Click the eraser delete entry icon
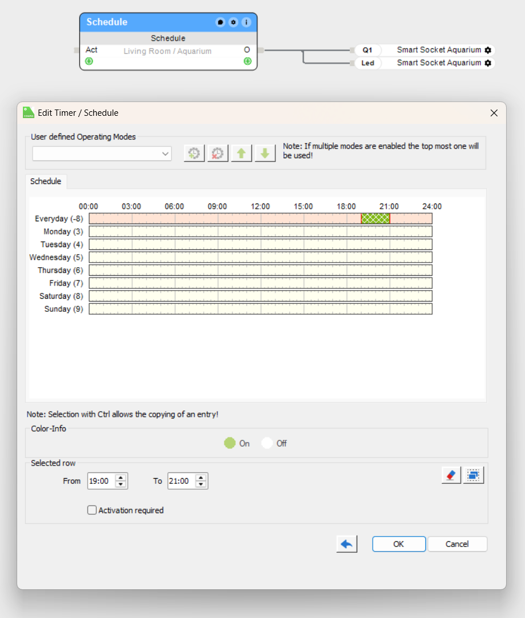The height and width of the screenshot is (618, 525). click(451, 475)
